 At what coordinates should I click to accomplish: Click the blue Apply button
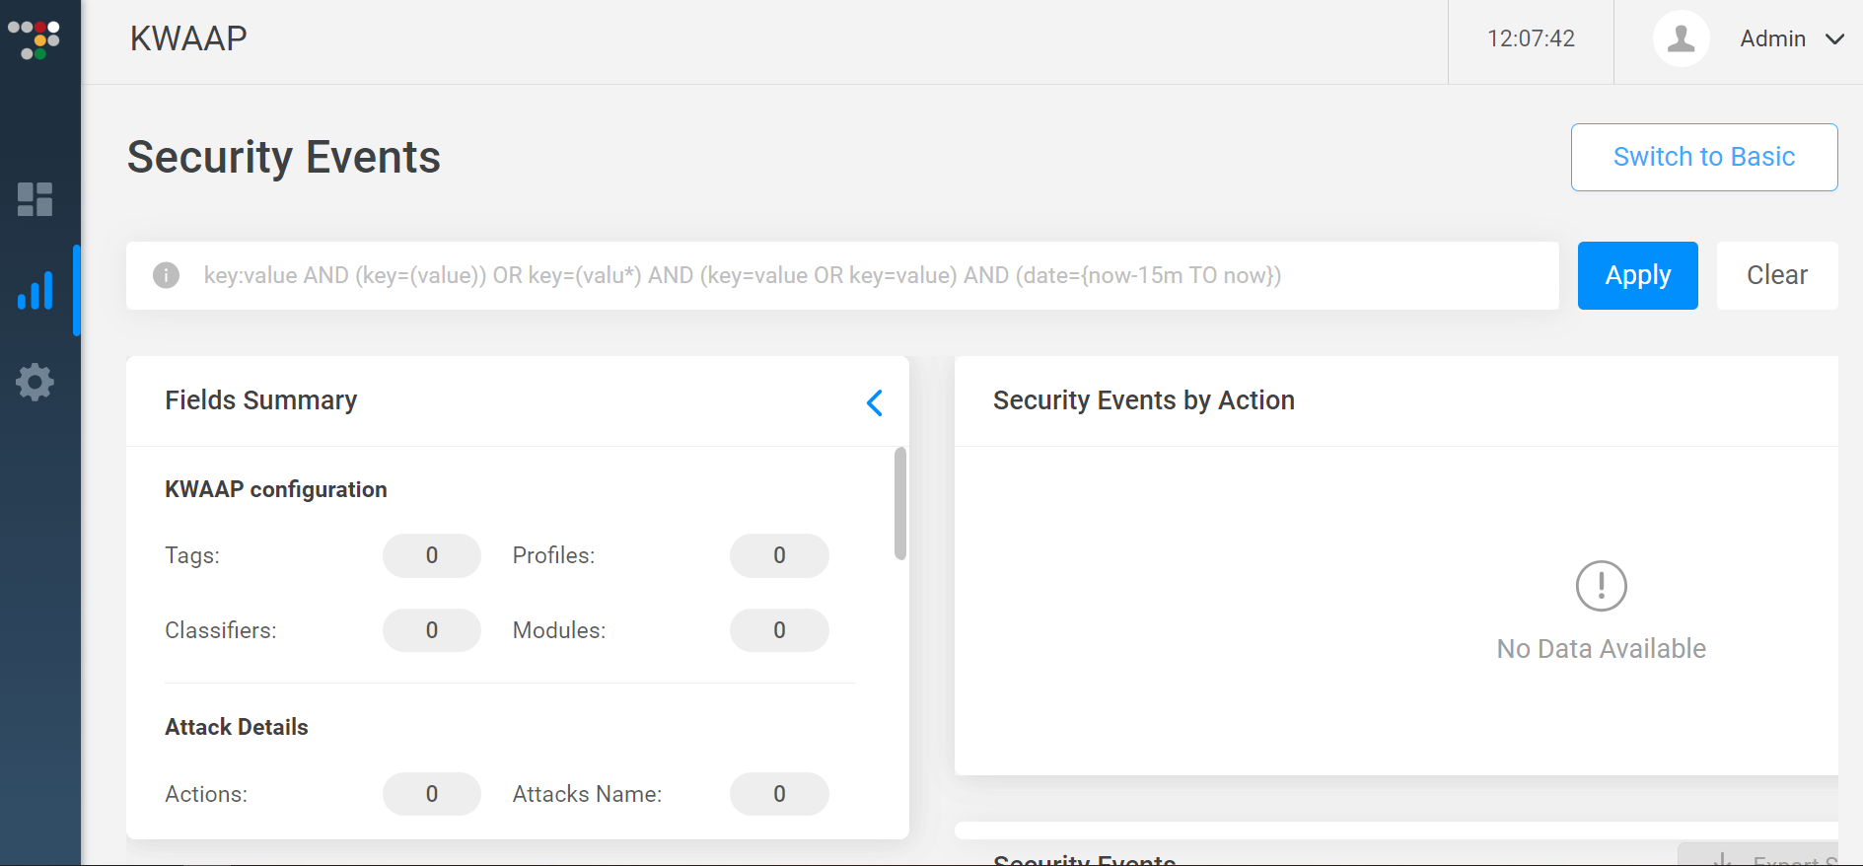(x=1637, y=275)
